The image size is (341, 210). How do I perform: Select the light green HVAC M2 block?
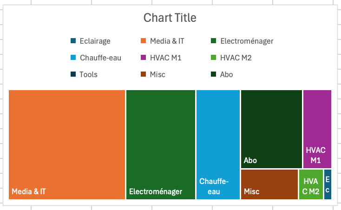[311, 184]
